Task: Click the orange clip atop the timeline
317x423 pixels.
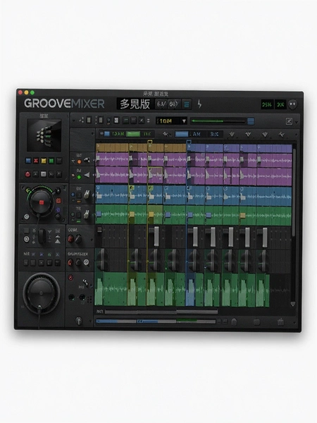Action: (141, 147)
